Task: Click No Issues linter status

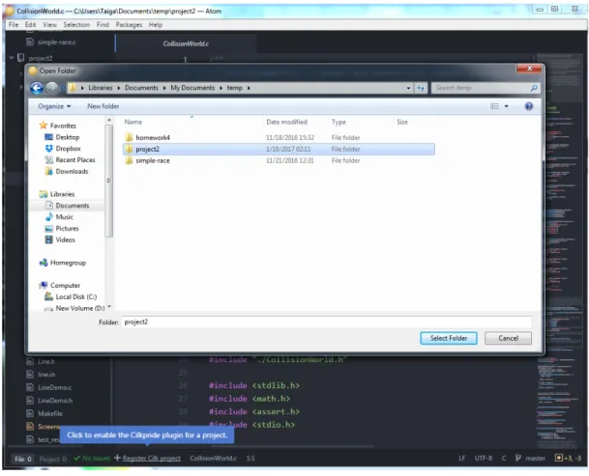Action: (93, 459)
